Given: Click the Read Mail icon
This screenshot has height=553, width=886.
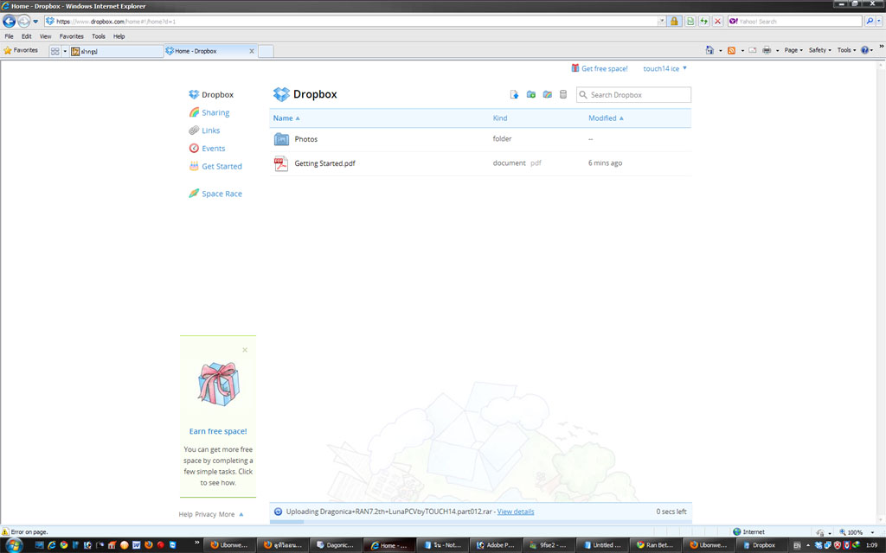Looking at the screenshot, I should pyautogui.click(x=753, y=50).
